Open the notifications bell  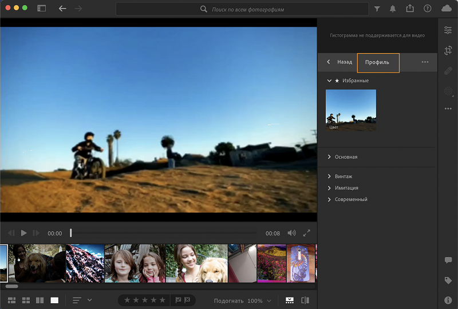(x=393, y=9)
